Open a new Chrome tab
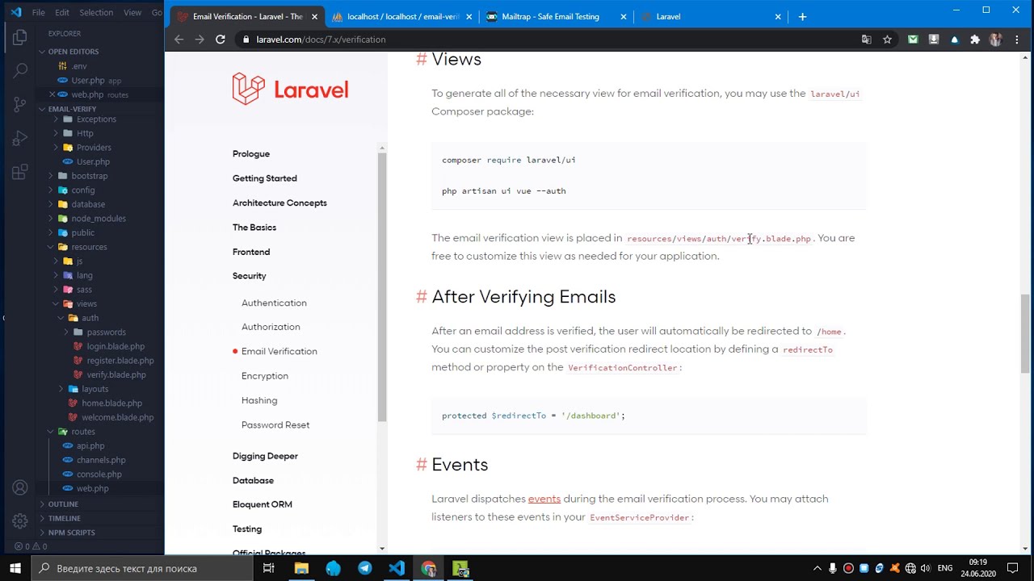1034x581 pixels. (802, 16)
